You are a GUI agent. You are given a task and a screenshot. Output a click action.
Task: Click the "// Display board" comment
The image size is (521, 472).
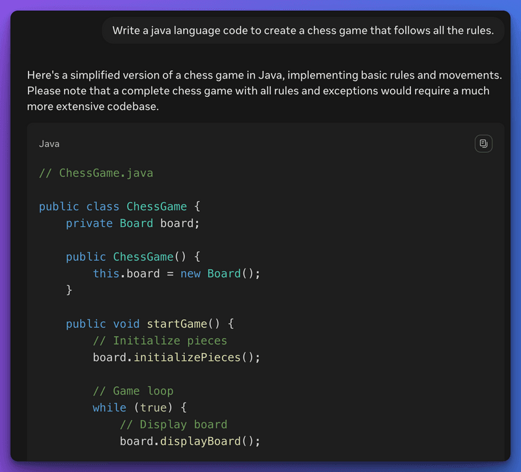tap(173, 425)
